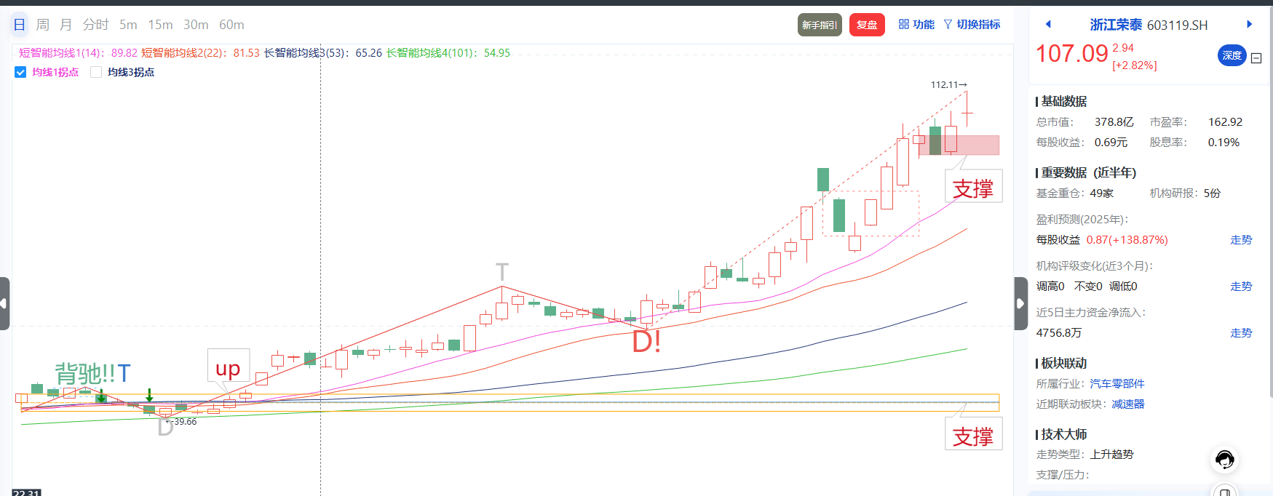Click the green down arrow marker on chart

[149, 395]
